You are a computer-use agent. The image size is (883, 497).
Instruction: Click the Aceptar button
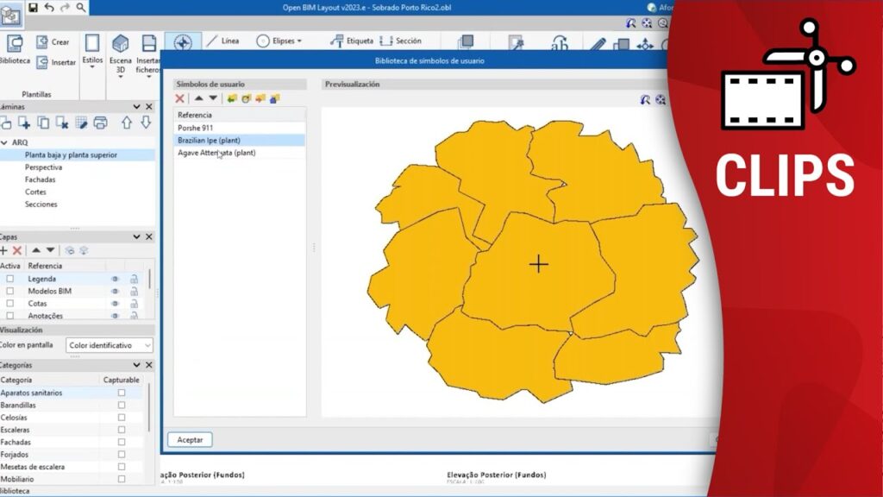point(190,439)
